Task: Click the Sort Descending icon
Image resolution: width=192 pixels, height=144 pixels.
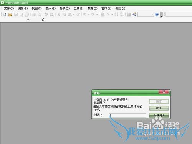Action: click(x=122, y=14)
